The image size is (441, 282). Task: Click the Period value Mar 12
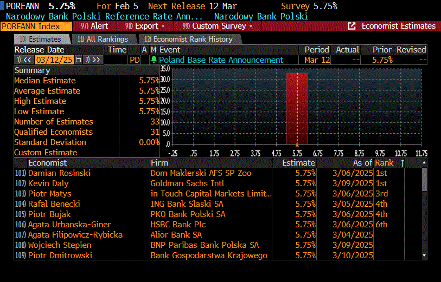click(x=317, y=60)
